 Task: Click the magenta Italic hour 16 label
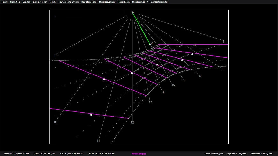point(91,115)
